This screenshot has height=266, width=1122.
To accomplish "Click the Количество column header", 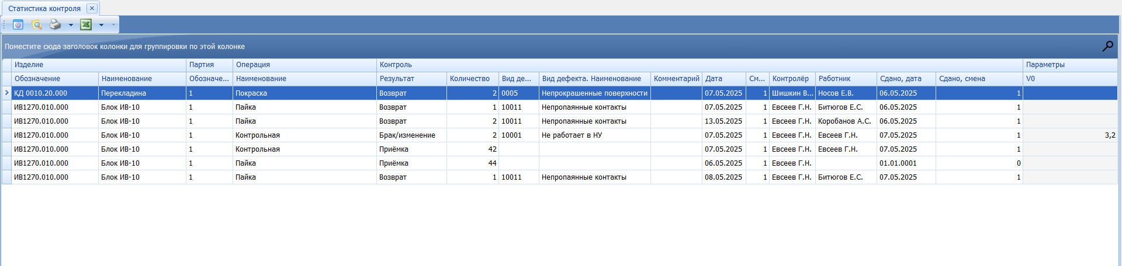I will pyautogui.click(x=470, y=79).
